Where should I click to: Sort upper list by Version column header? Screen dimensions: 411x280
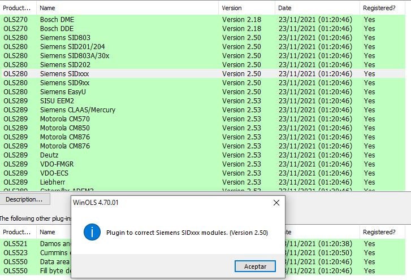246,8
